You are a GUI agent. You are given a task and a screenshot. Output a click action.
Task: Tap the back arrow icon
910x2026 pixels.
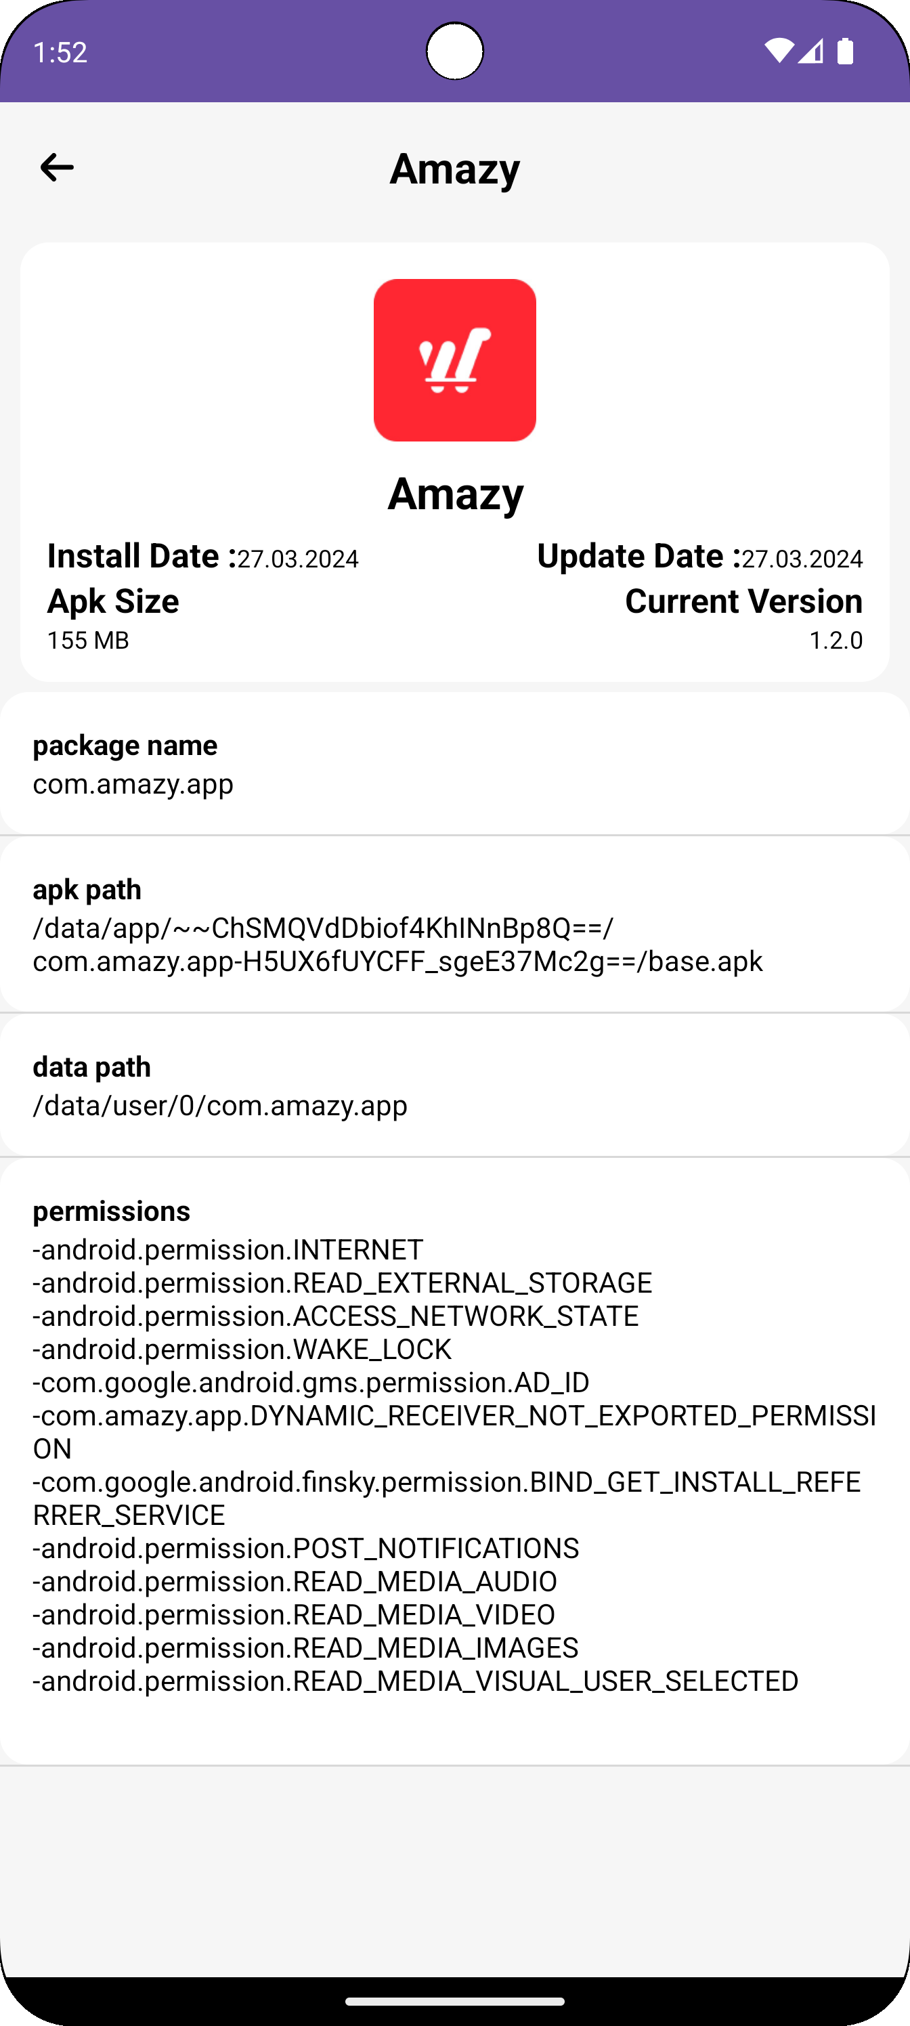57,167
